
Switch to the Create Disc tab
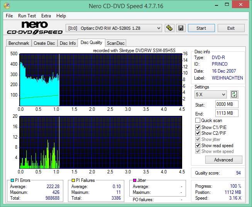point(44,43)
